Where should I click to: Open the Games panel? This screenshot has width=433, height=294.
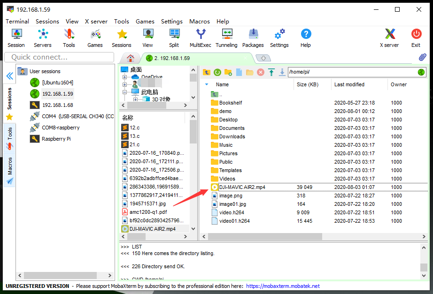(95, 38)
